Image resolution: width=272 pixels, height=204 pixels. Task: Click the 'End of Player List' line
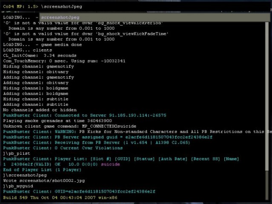[x=42, y=170]
